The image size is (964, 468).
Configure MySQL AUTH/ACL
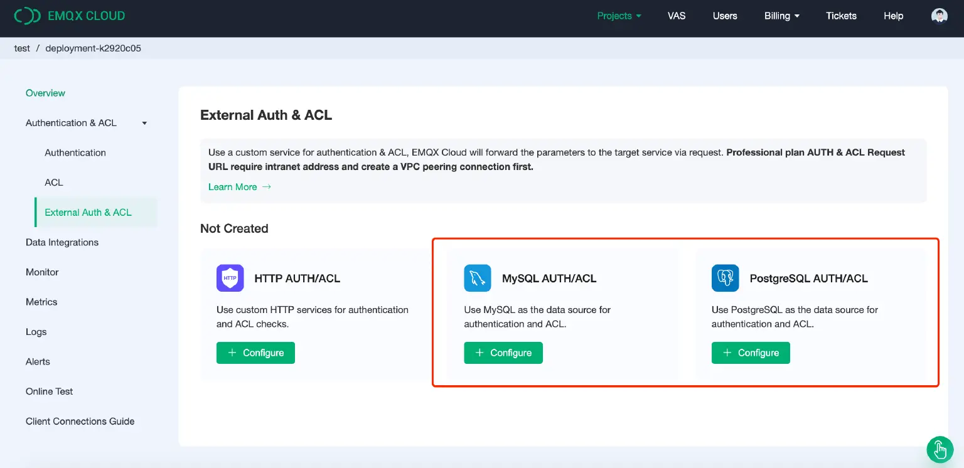point(503,353)
